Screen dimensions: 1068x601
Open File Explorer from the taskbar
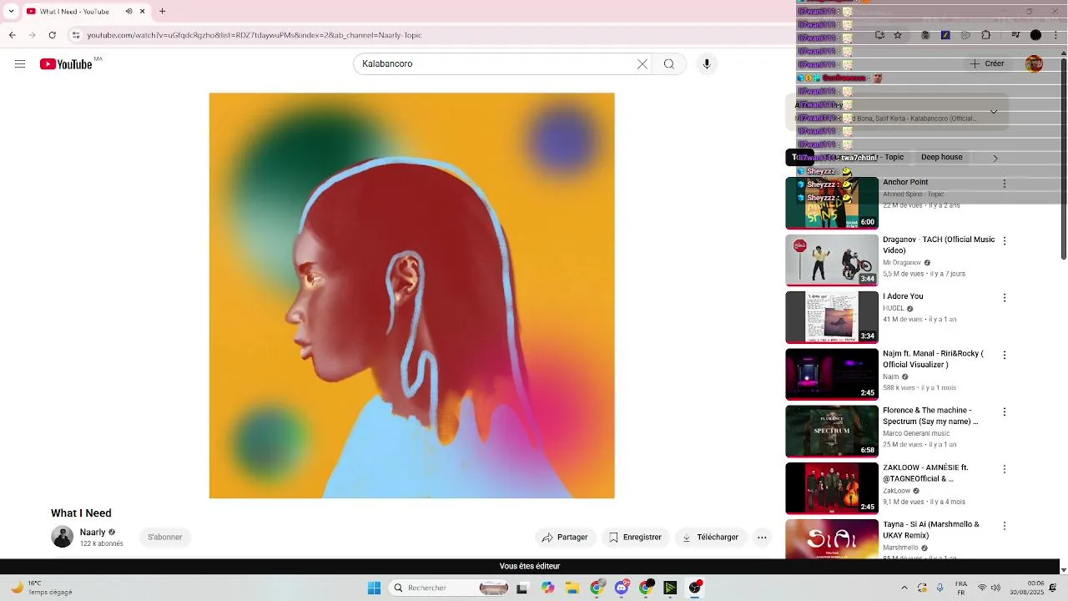pos(572,588)
